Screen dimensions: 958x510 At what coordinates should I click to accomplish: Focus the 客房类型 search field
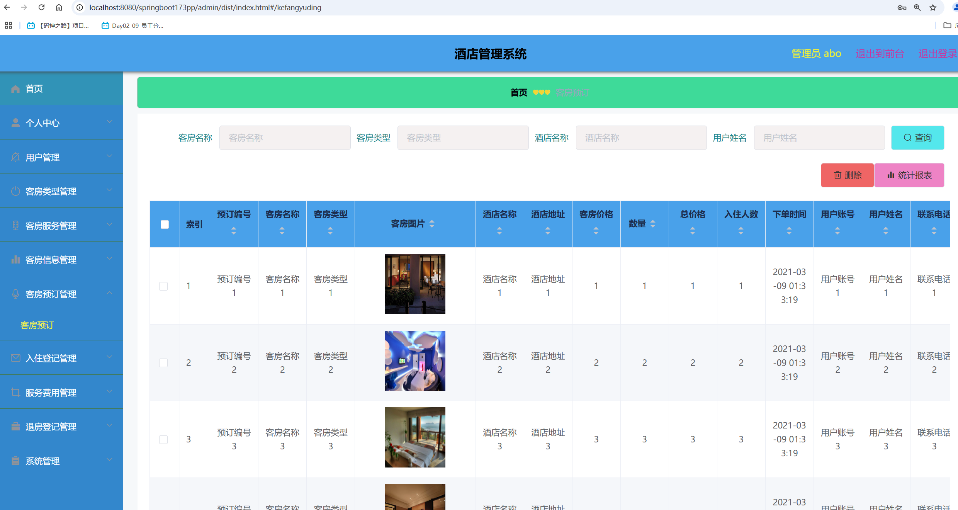point(463,138)
